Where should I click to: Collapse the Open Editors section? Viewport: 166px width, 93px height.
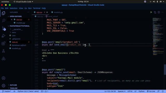click(x=16, y=17)
